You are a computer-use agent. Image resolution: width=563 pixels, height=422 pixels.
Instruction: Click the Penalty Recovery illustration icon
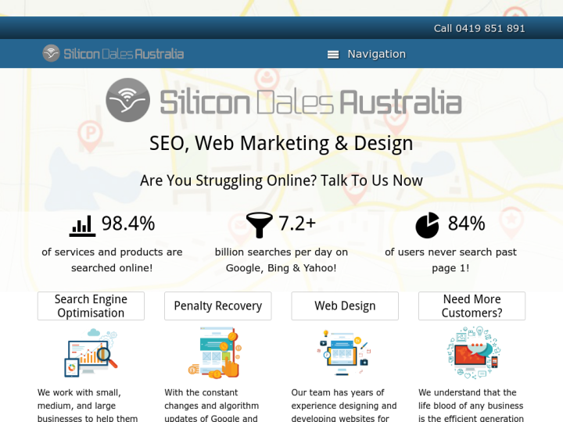pyautogui.click(x=214, y=353)
